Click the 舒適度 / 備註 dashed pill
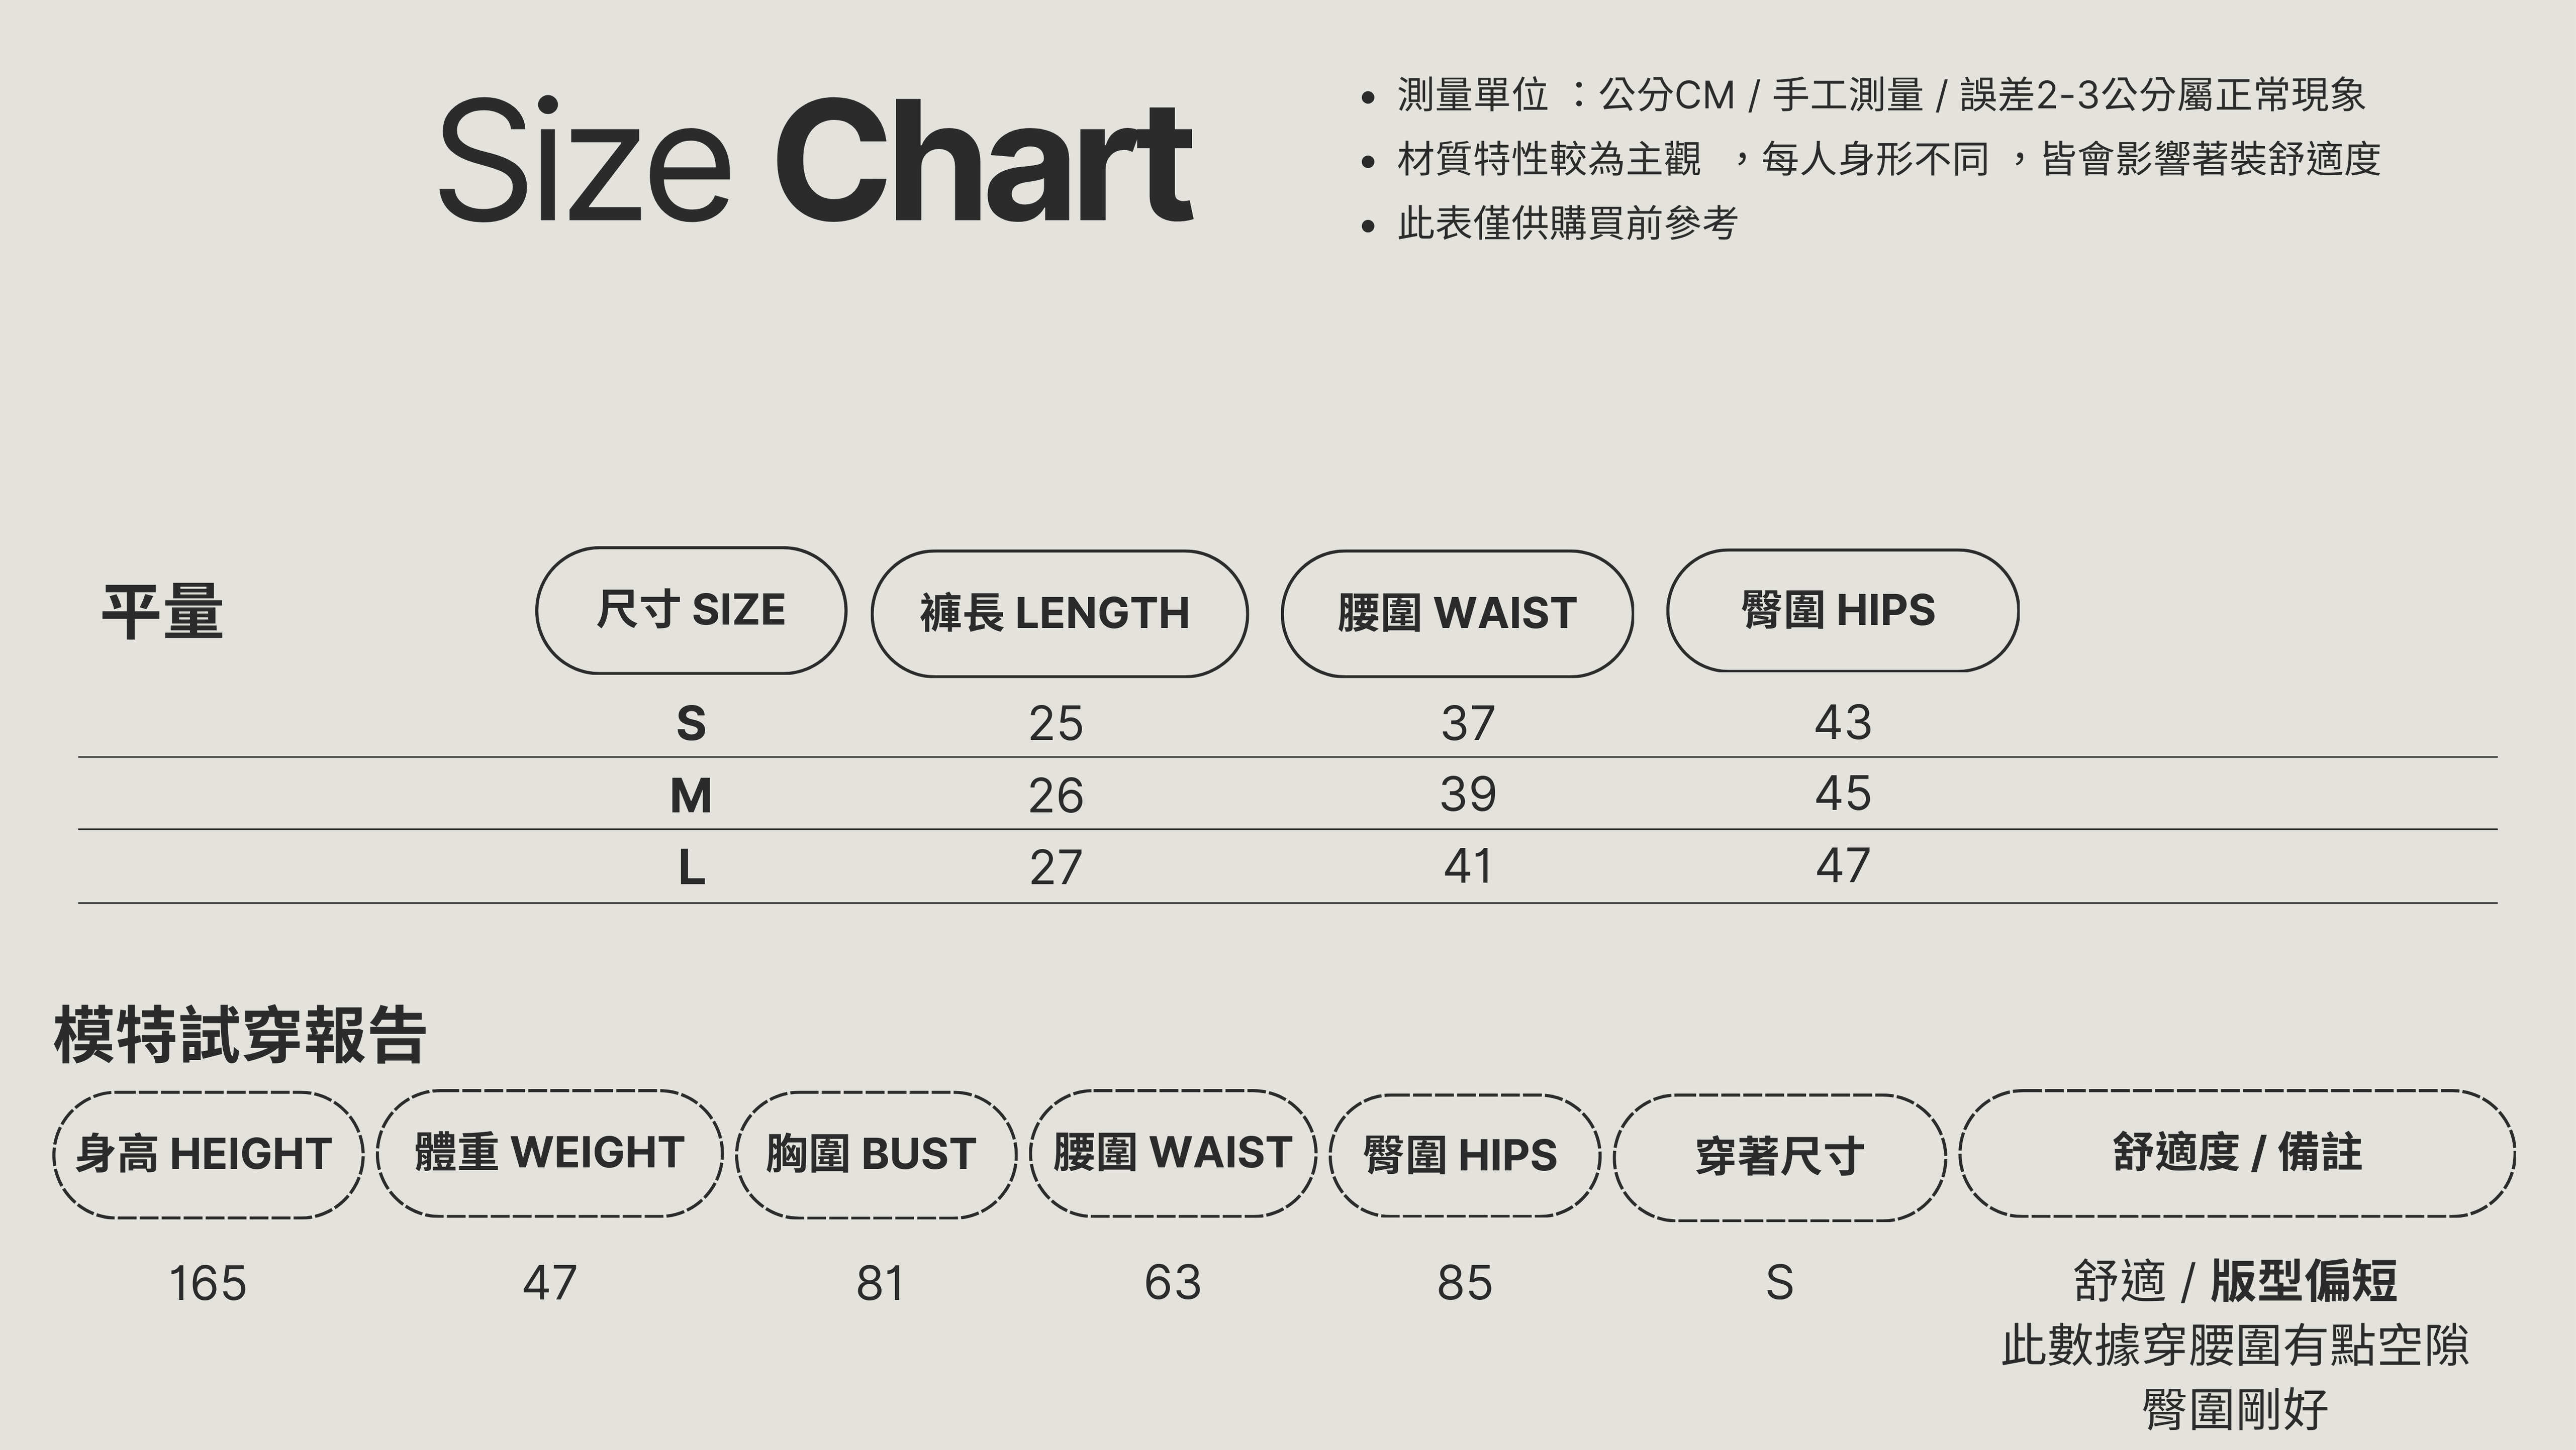This screenshot has height=1450, width=2576. (2236, 1153)
